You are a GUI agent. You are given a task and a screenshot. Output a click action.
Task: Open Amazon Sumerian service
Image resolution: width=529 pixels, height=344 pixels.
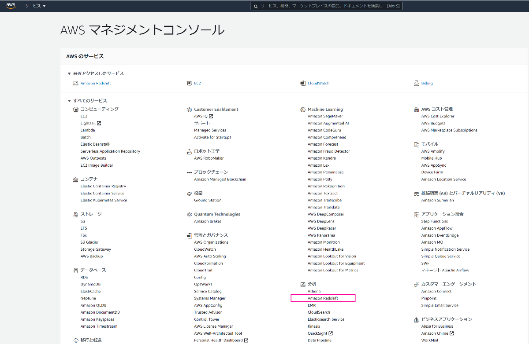coord(437,200)
